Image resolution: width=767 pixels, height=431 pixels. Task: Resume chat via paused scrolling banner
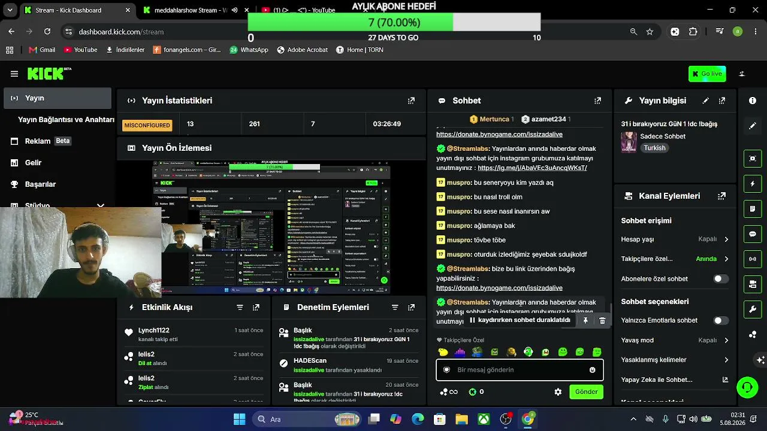(520, 320)
